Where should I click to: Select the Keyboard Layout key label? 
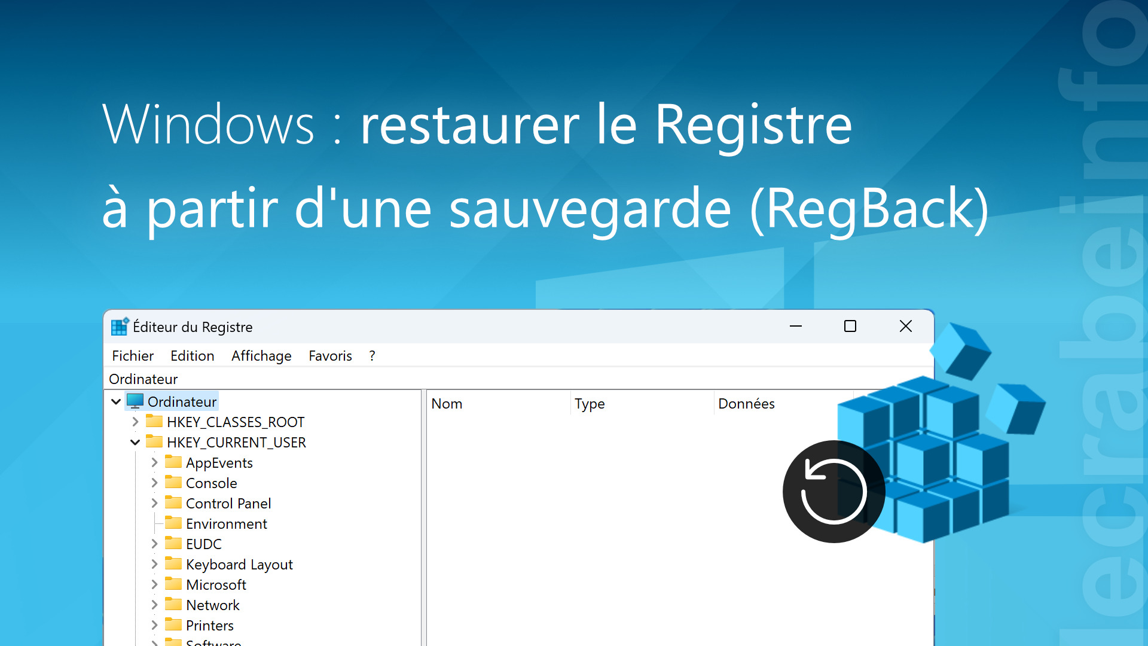(239, 565)
